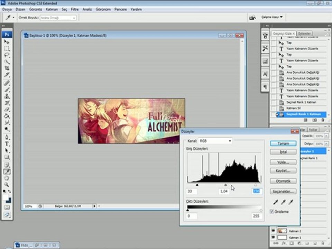Select the Crop tool
The image size is (332, 249).
pyautogui.click(x=7, y=68)
